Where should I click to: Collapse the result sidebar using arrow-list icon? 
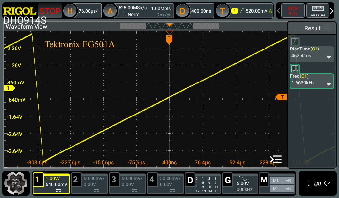pos(276,159)
